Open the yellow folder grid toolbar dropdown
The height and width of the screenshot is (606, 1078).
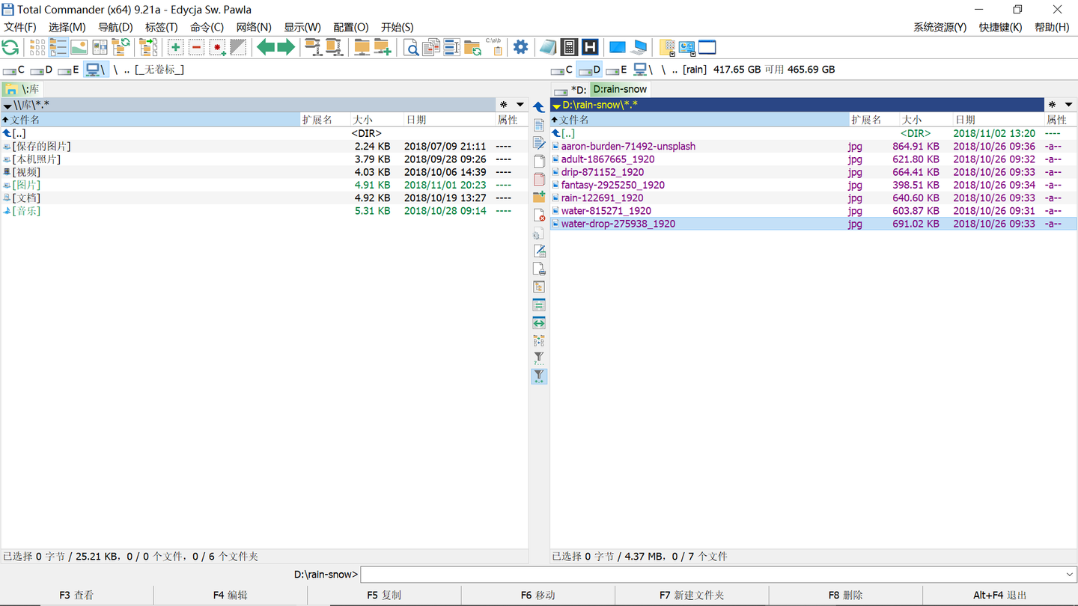[x=667, y=48]
